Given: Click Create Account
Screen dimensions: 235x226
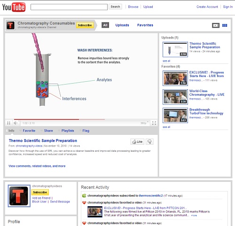Looking at the screenshot, I should pyautogui.click(x=207, y=7).
